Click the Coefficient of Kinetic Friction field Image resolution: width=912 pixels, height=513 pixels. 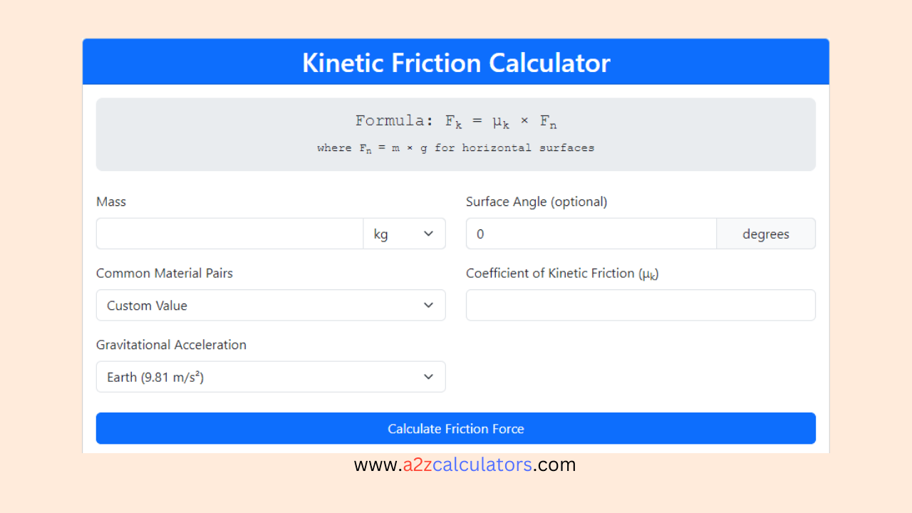click(x=641, y=304)
